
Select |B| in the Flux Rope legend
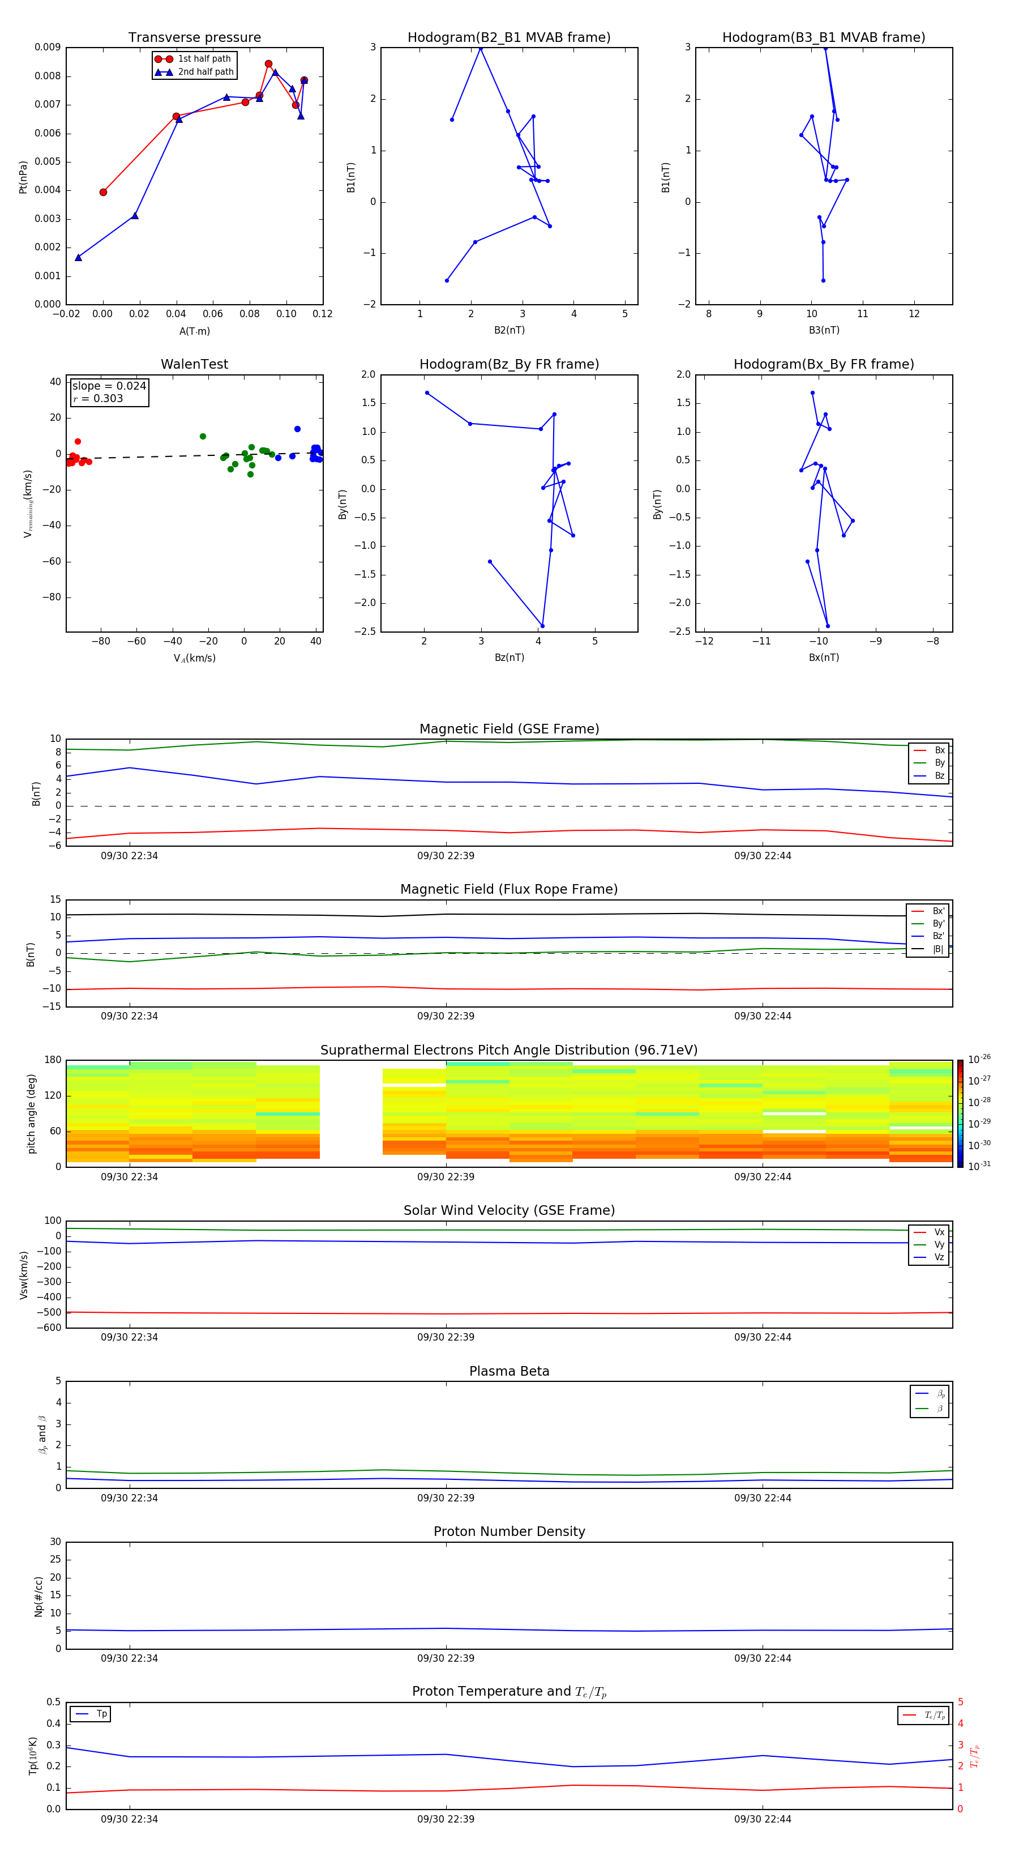[x=928, y=949]
